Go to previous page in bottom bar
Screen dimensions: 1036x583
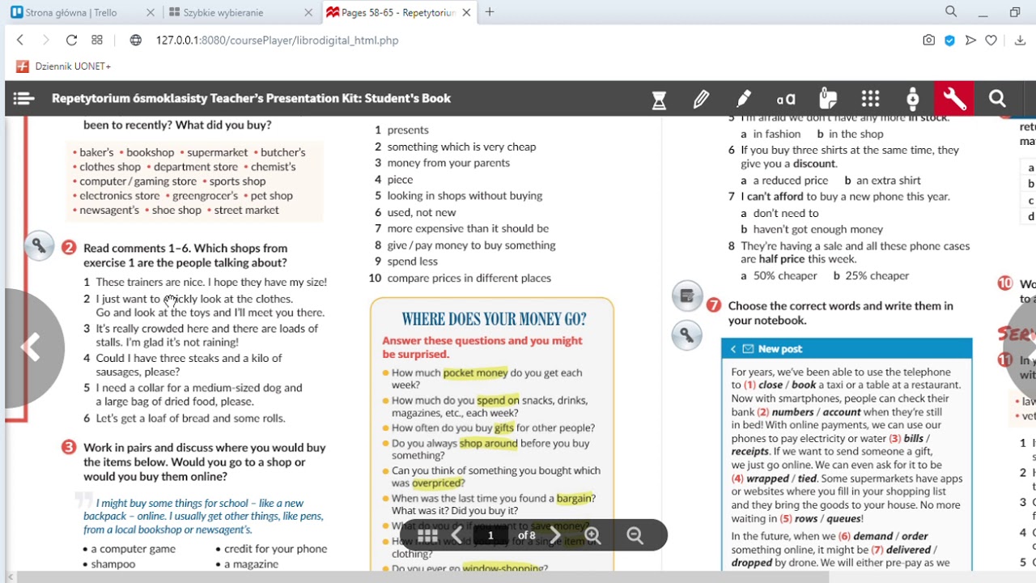click(456, 535)
